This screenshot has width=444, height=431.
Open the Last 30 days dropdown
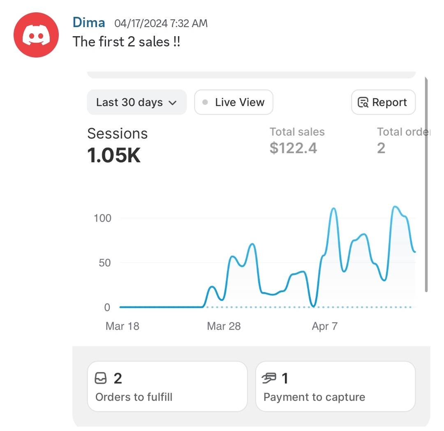click(136, 102)
